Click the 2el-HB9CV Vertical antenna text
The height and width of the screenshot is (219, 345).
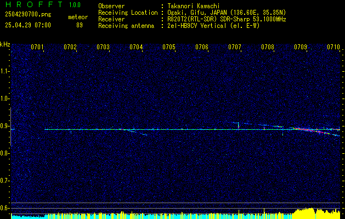tap(213, 26)
